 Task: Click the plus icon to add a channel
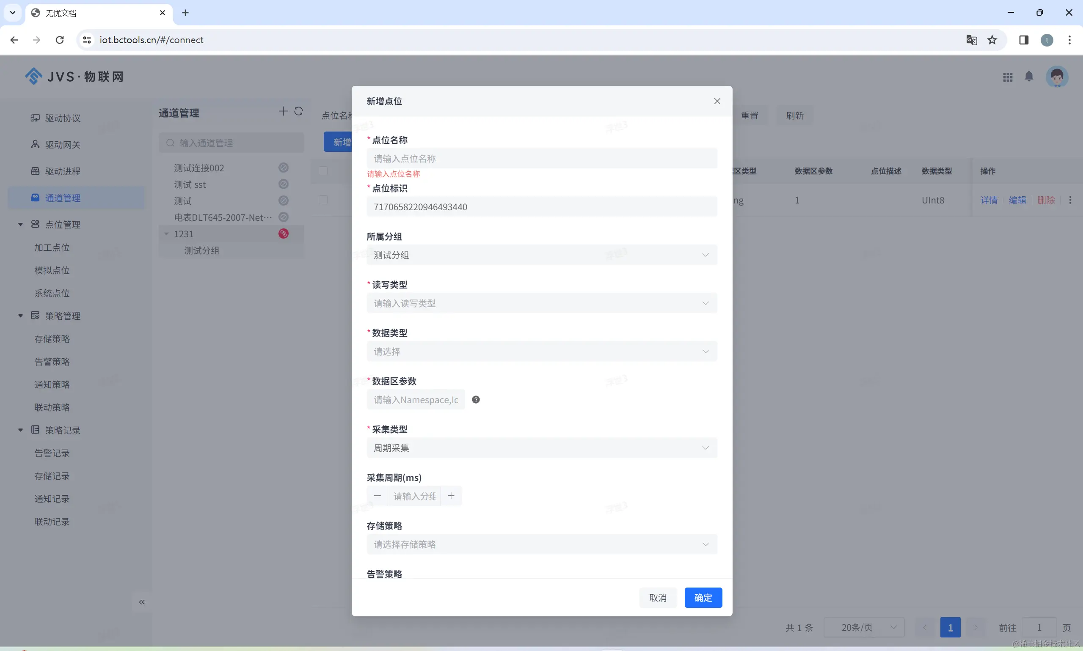coord(283,111)
